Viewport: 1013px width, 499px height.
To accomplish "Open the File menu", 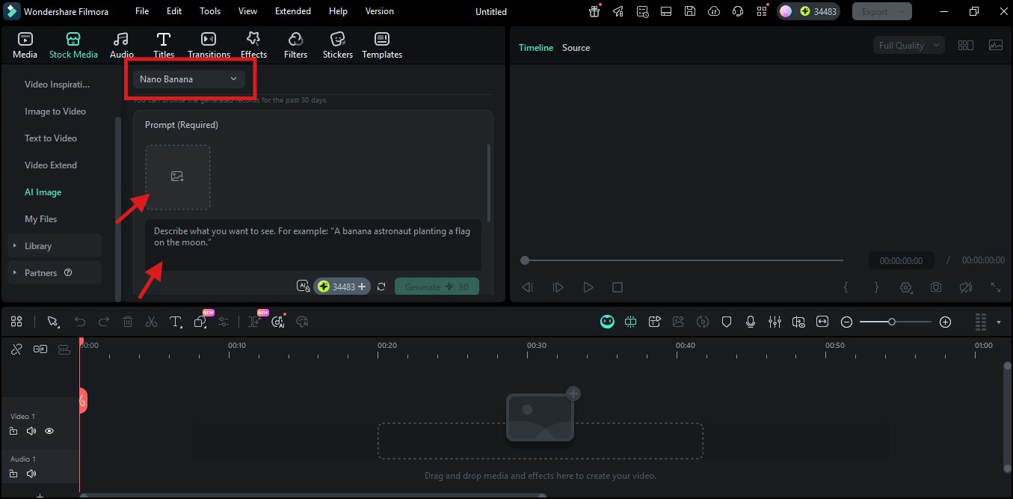I will pyautogui.click(x=142, y=11).
